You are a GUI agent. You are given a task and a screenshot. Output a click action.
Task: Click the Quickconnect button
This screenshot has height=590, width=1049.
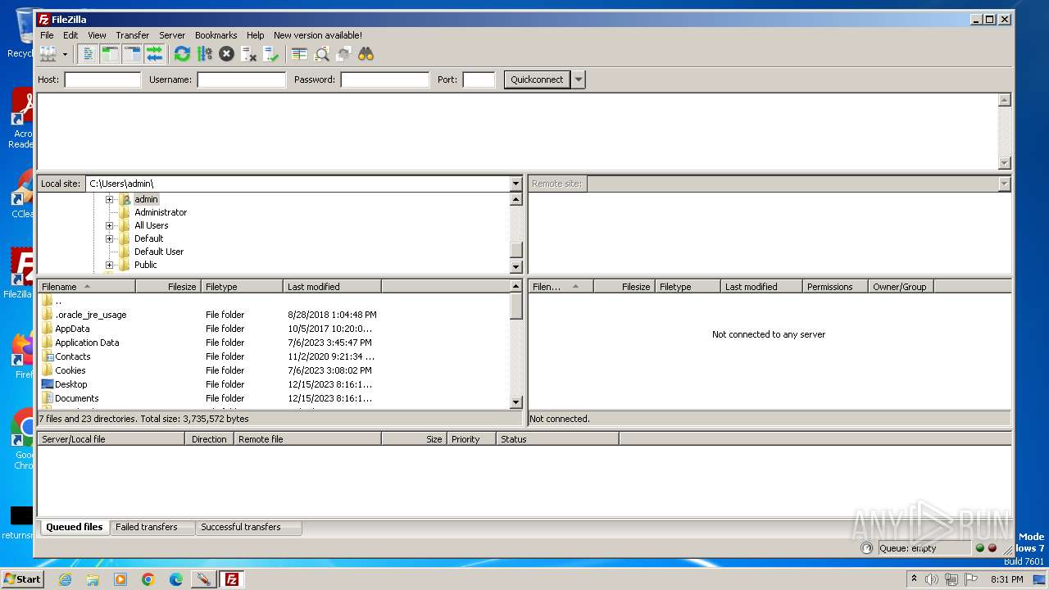click(537, 79)
